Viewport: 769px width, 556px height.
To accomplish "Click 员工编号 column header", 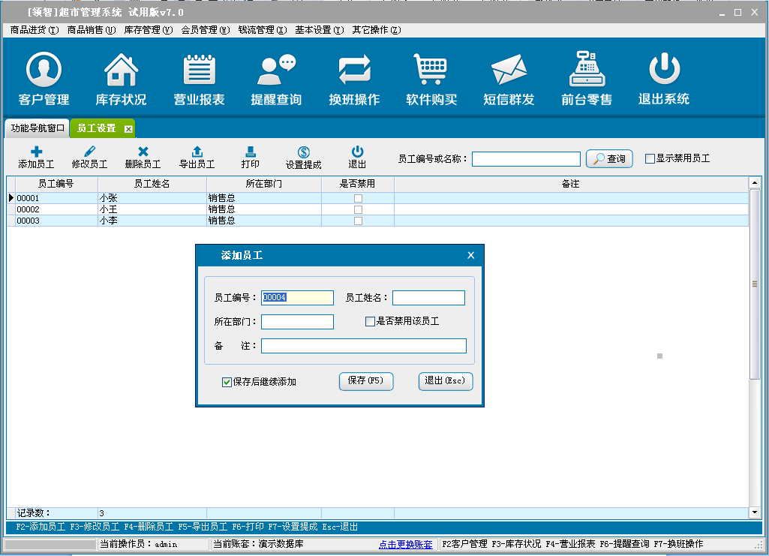I will coord(56,184).
